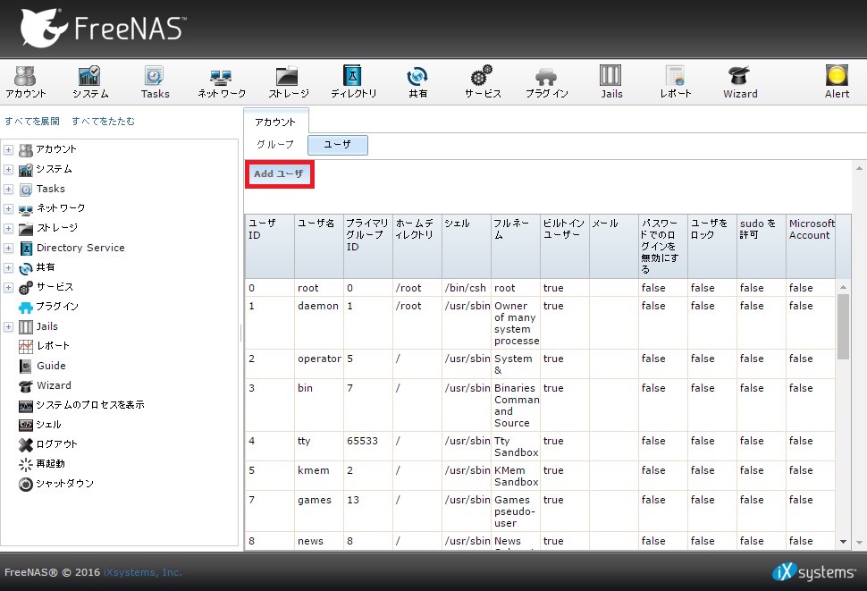Viewport: 867px width, 591px height.
Task: Open the Tasks toolbar icon
Action: tap(155, 82)
